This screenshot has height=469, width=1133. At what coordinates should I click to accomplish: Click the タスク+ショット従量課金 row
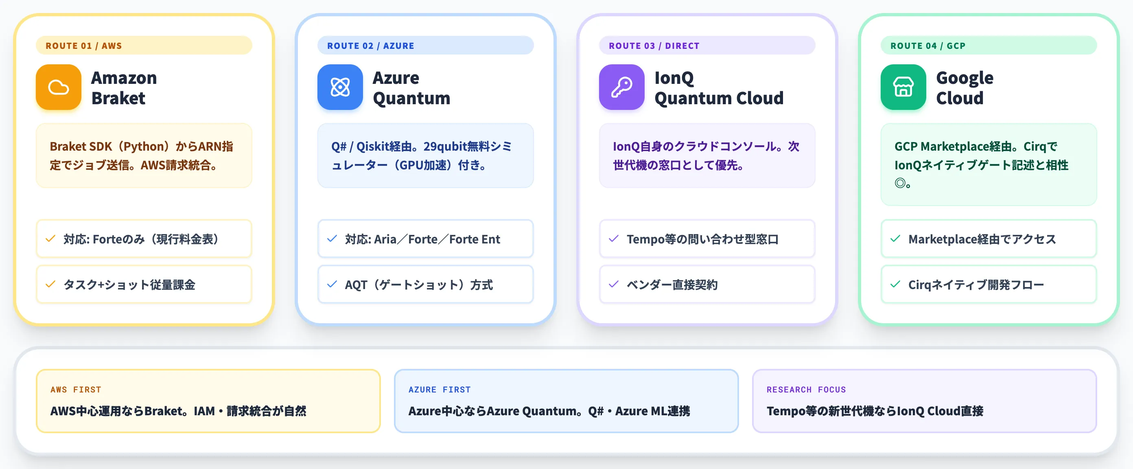pos(144,284)
